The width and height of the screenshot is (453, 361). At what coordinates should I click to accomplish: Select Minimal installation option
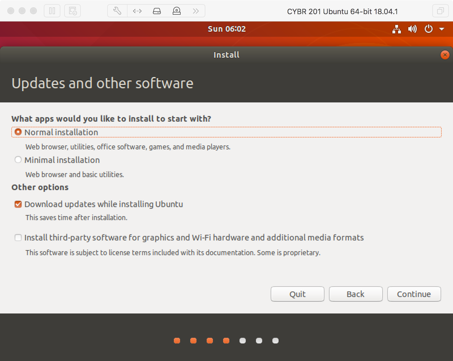point(18,160)
